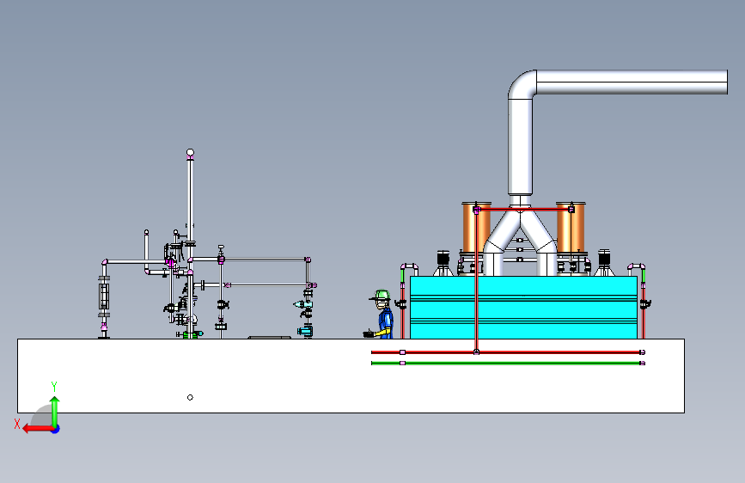
Task: Select the small circle on the white base
Action: 190,397
